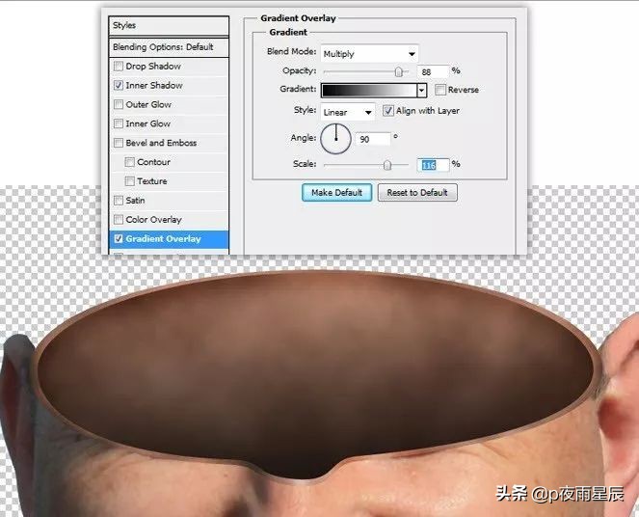Image resolution: width=639 pixels, height=517 pixels.
Task: Enable the Outer Glow checkbox
Action: [119, 104]
